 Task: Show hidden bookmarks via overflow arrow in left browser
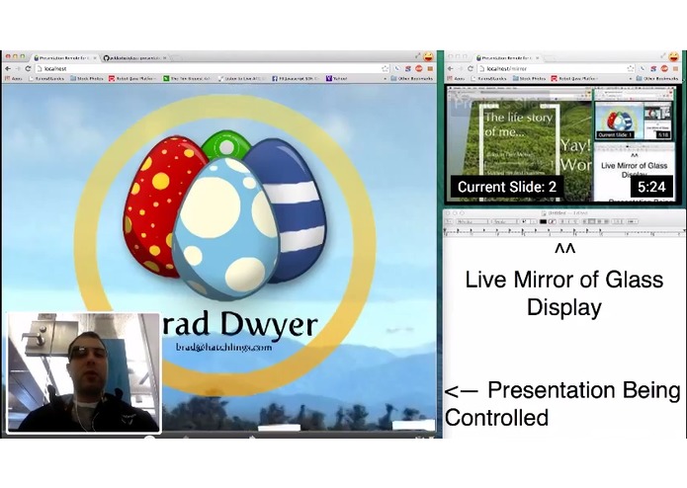click(x=386, y=79)
